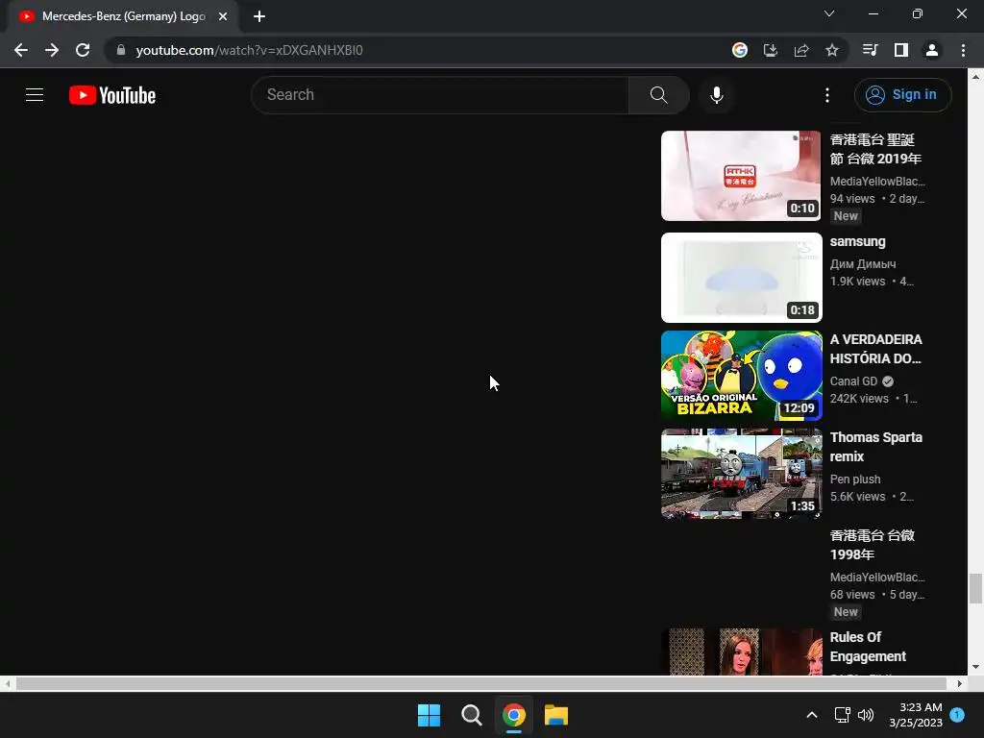The width and height of the screenshot is (984, 738).
Task: Open RTHK 2019 video thumbnail
Action: (741, 176)
